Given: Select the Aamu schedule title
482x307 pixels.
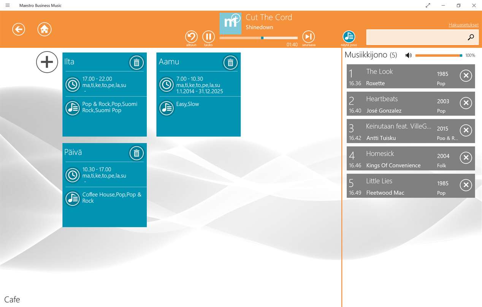Looking at the screenshot, I should coord(169,62).
